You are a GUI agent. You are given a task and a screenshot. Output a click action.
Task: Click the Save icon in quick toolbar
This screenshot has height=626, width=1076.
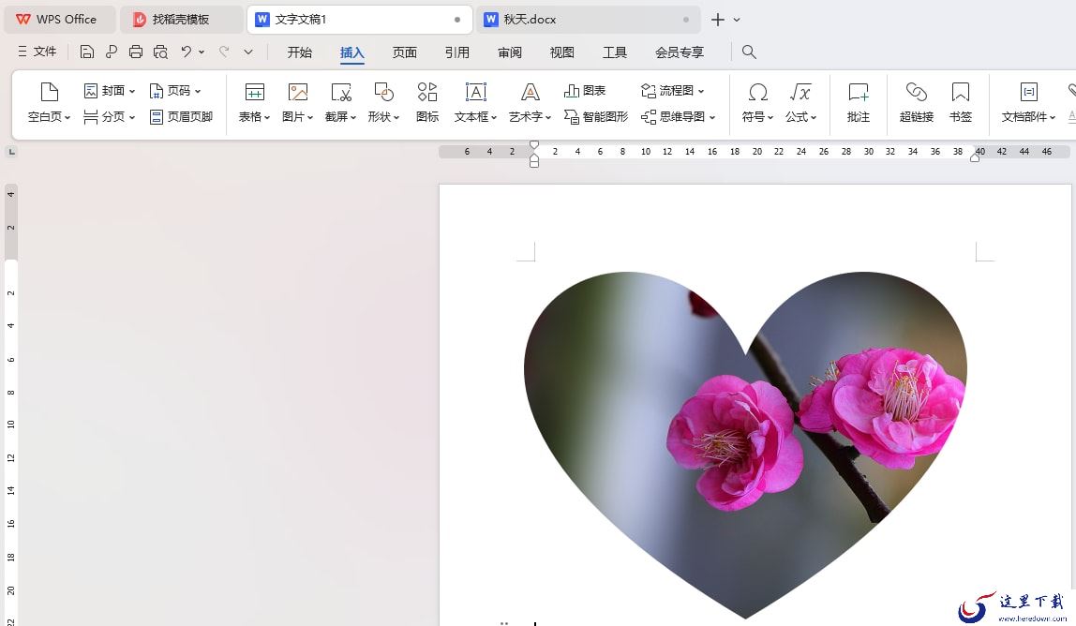tap(86, 52)
